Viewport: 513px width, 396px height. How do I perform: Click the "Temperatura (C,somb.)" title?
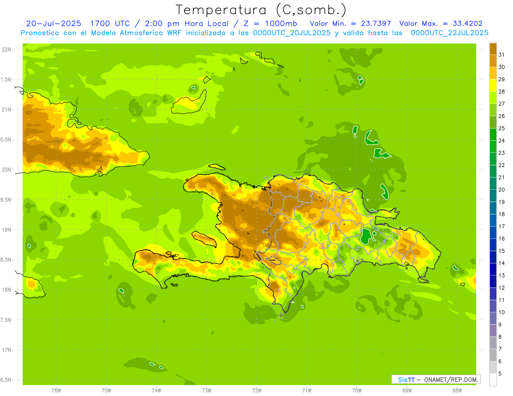point(261,10)
